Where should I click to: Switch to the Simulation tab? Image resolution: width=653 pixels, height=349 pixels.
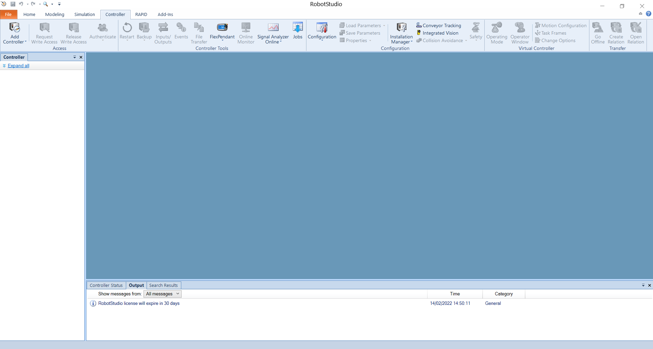[85, 14]
